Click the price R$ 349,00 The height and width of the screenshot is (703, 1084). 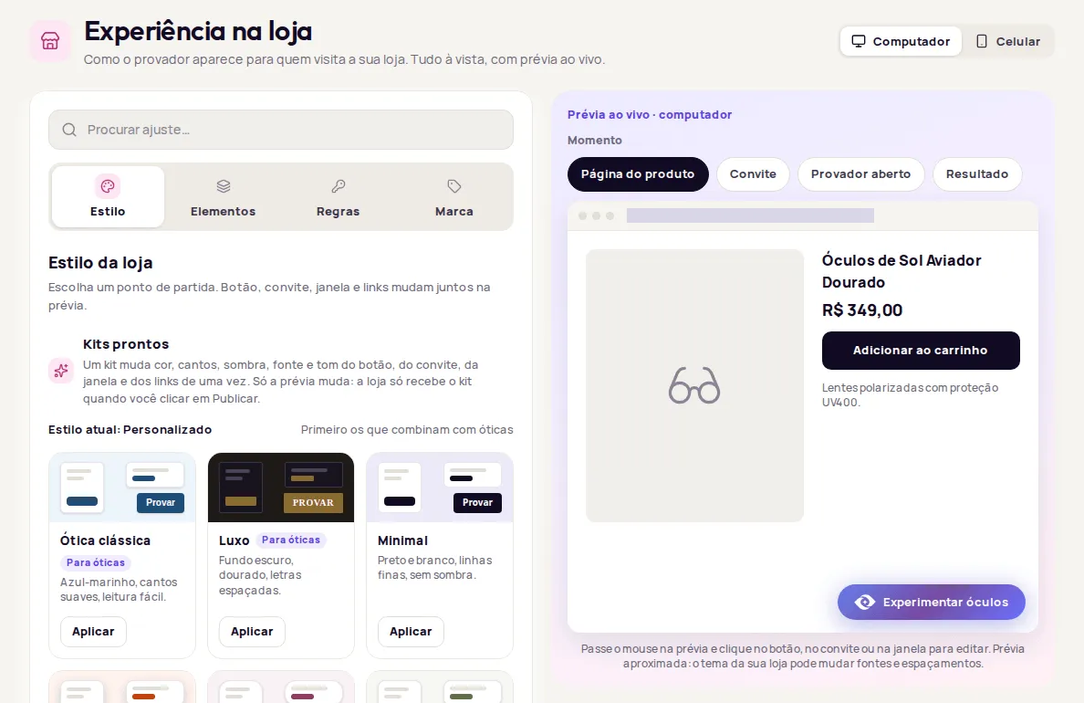862,310
